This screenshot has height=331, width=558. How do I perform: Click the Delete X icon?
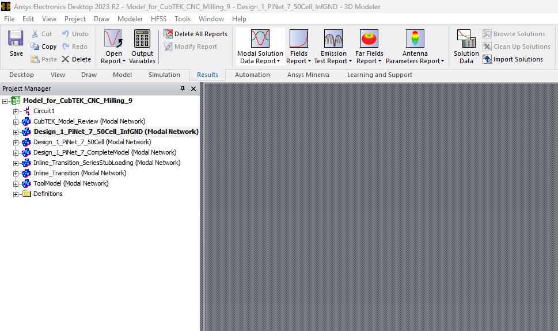pos(65,59)
